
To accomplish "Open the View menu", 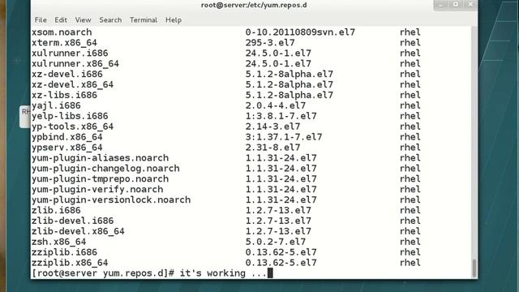I will point(83,19).
